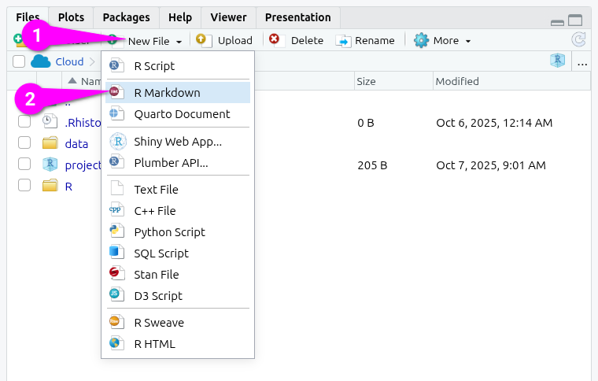Choose C++ File menu entry

pos(178,211)
